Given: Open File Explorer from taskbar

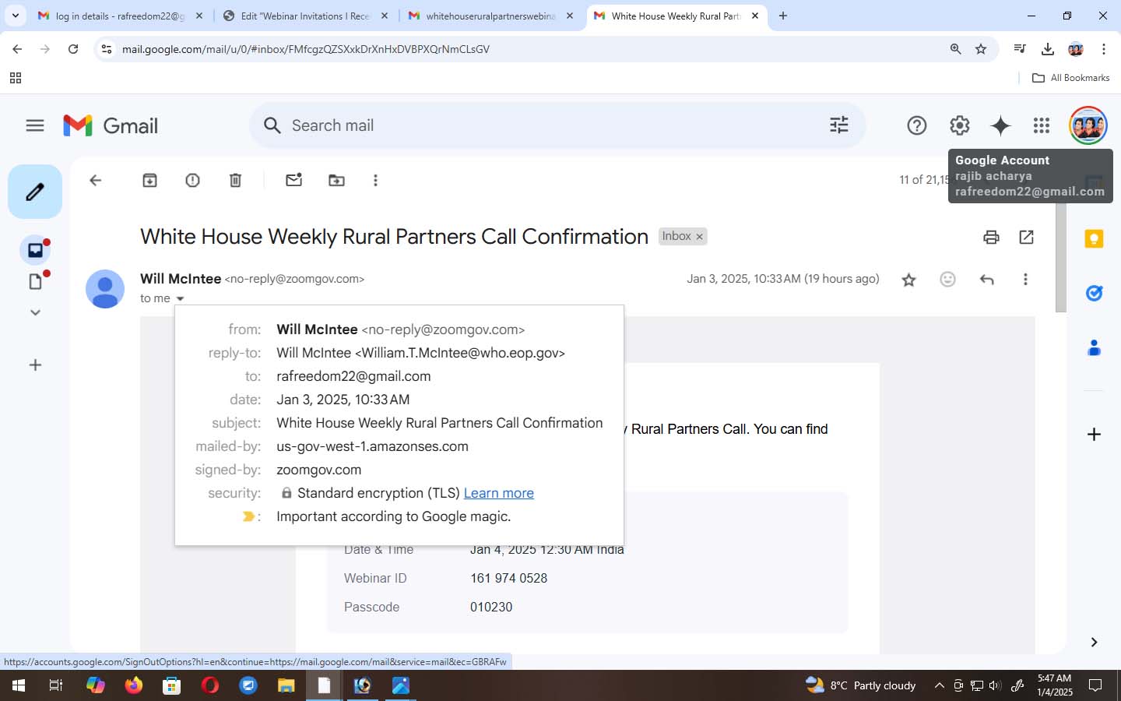Looking at the screenshot, I should tap(286, 685).
